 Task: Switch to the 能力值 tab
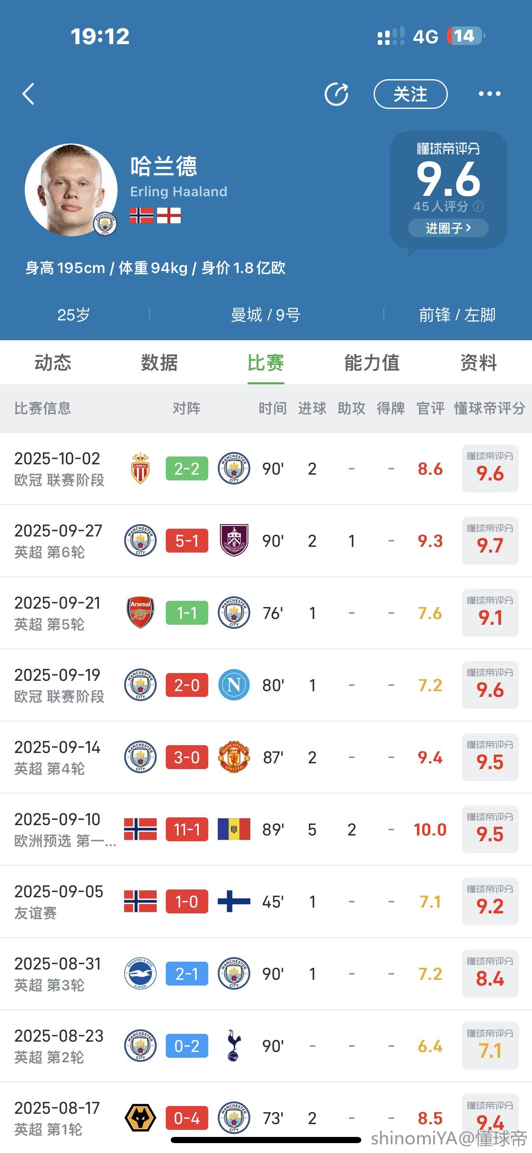point(372,362)
